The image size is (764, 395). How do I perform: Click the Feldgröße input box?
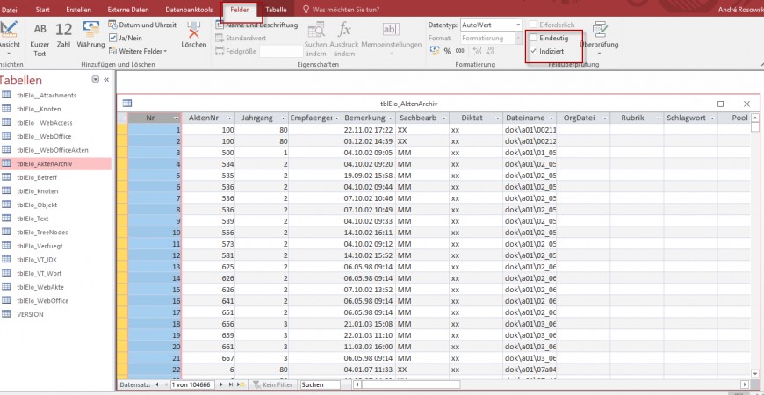282,51
